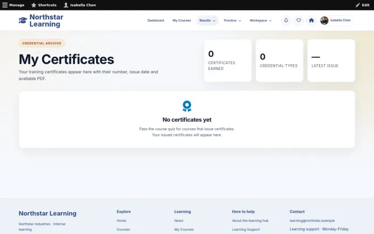Viewport: 374px width, 234px height.
Task: Click the Credential Types stat card
Action: 279,60
